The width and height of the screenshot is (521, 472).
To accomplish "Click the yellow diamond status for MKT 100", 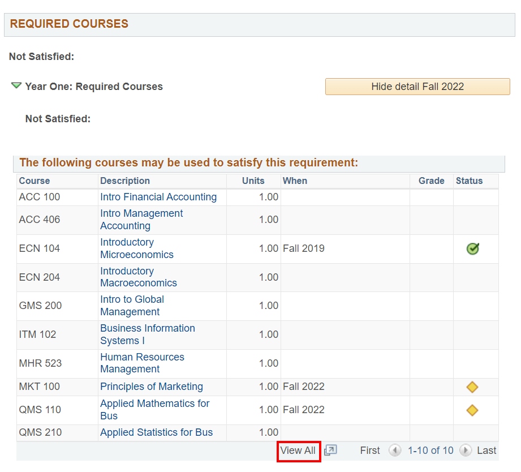I will (472, 387).
